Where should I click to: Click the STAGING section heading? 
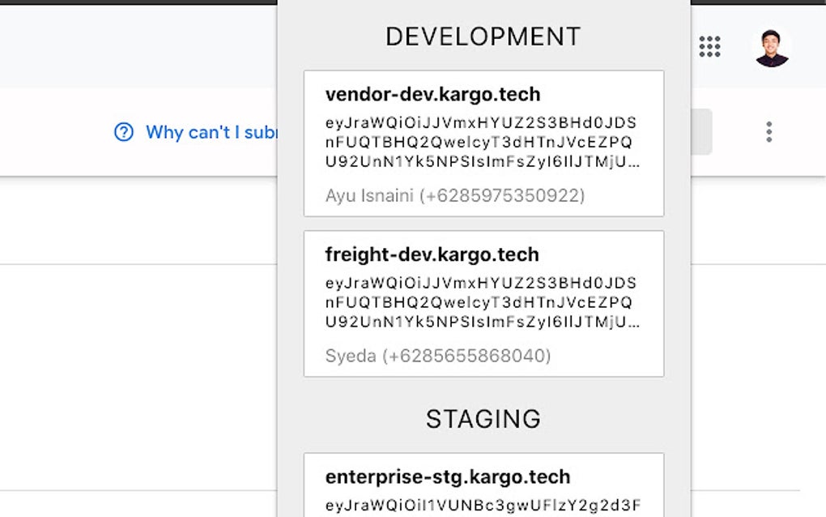click(x=483, y=419)
